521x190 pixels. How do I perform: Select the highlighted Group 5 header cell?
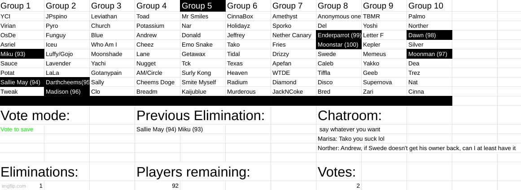[x=202, y=6]
